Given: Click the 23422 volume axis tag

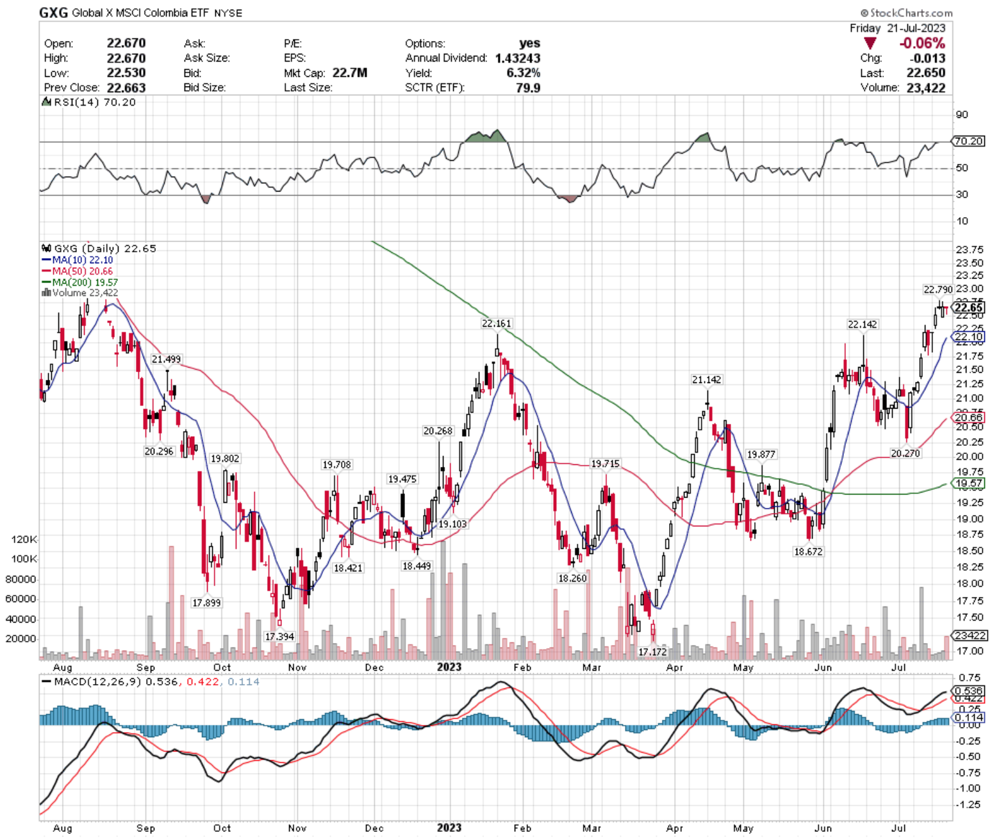Looking at the screenshot, I should point(970,635).
